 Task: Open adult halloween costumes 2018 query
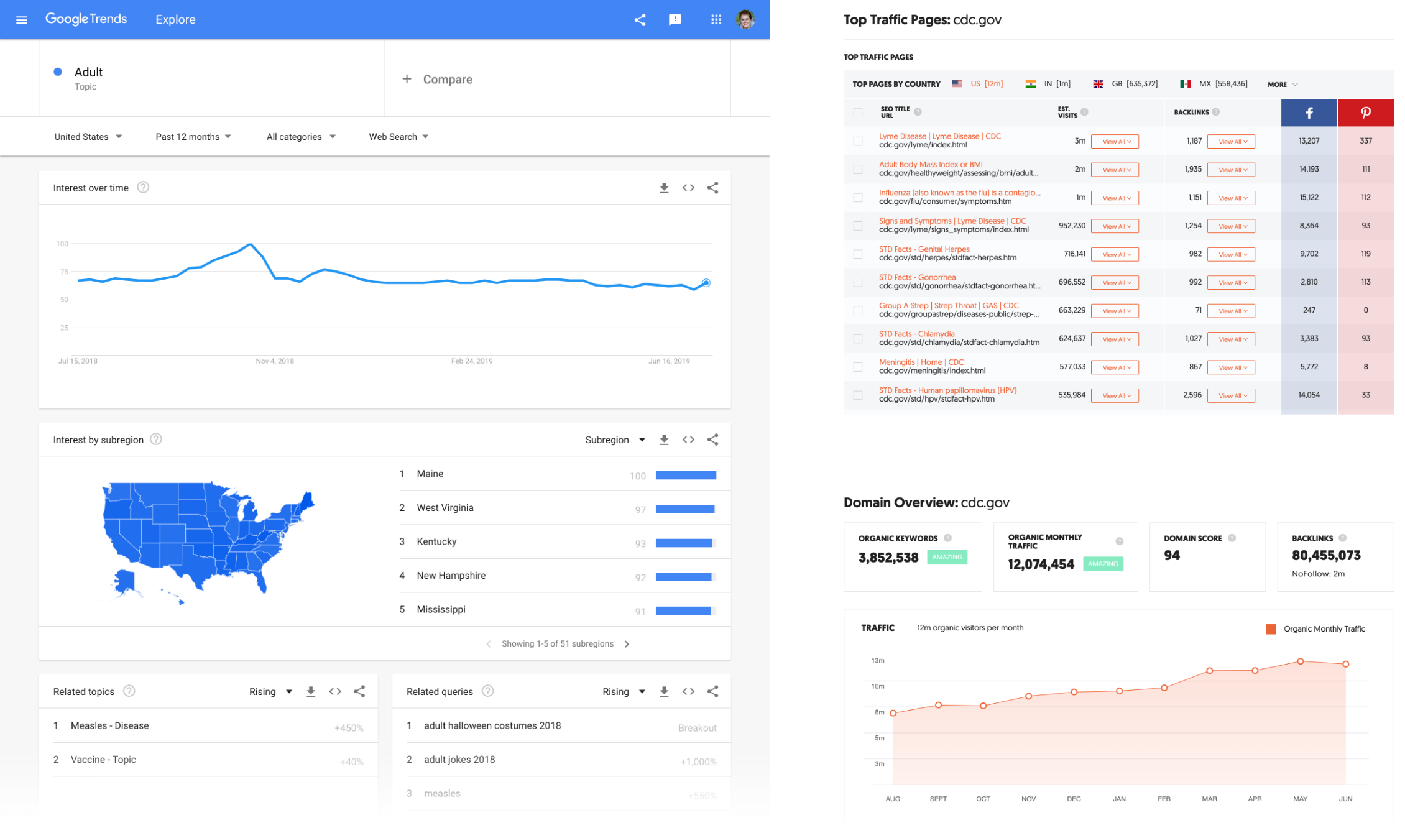[x=492, y=725]
